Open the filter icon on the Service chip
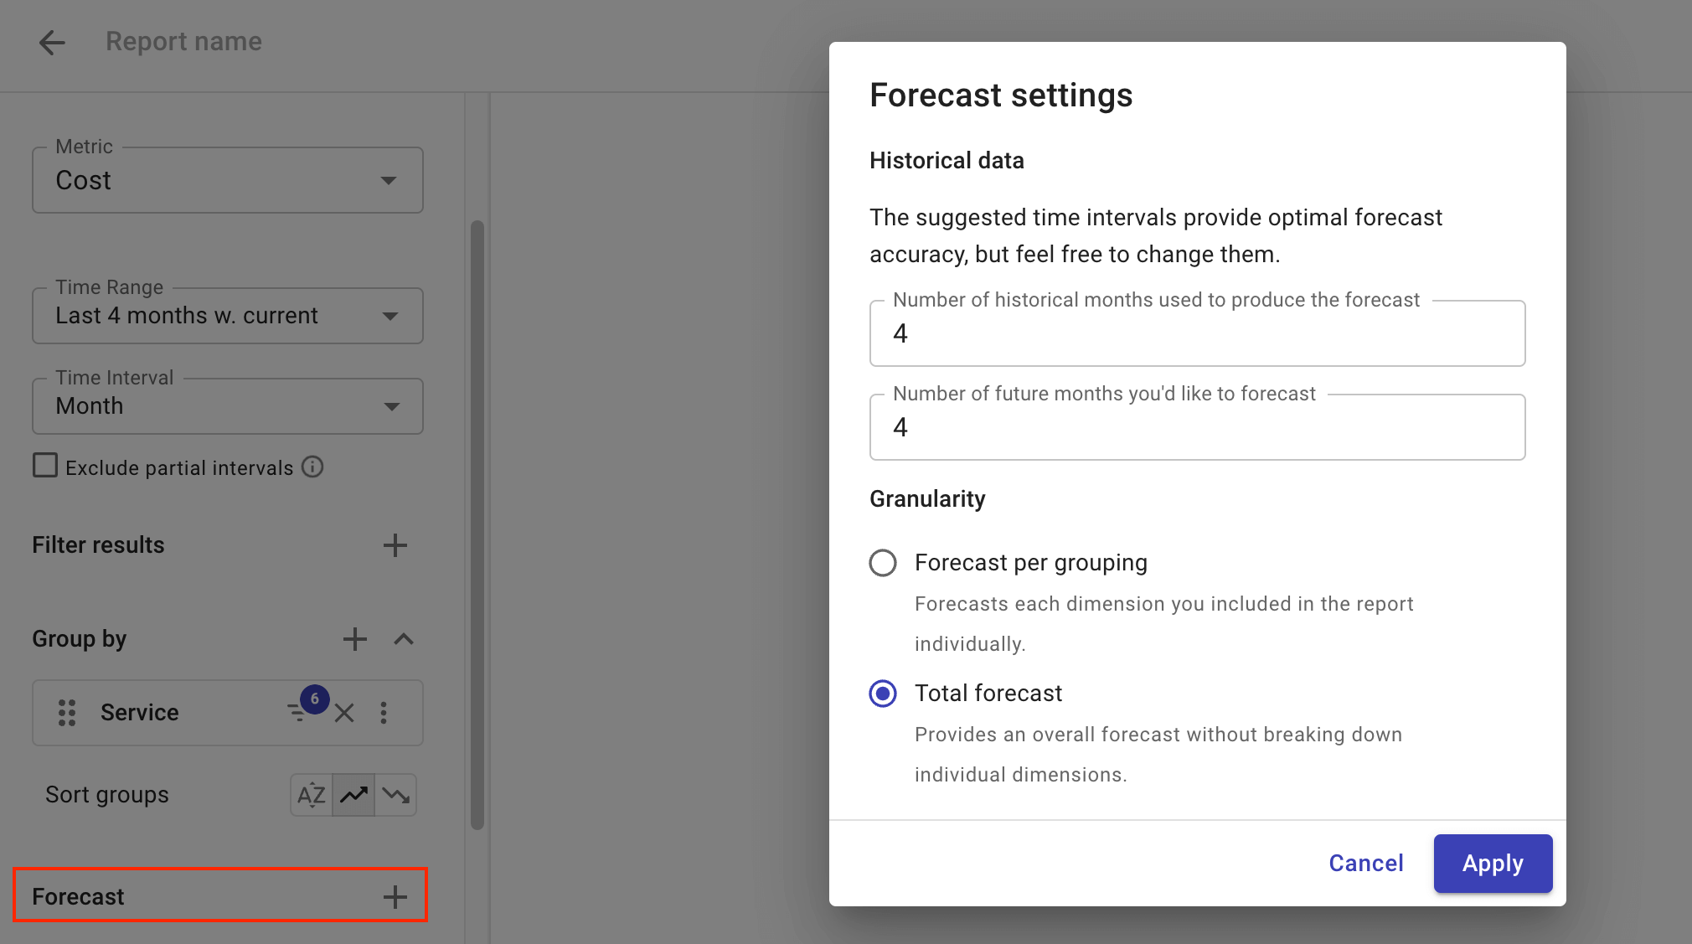Viewport: 1692px width, 944px height. 297,713
